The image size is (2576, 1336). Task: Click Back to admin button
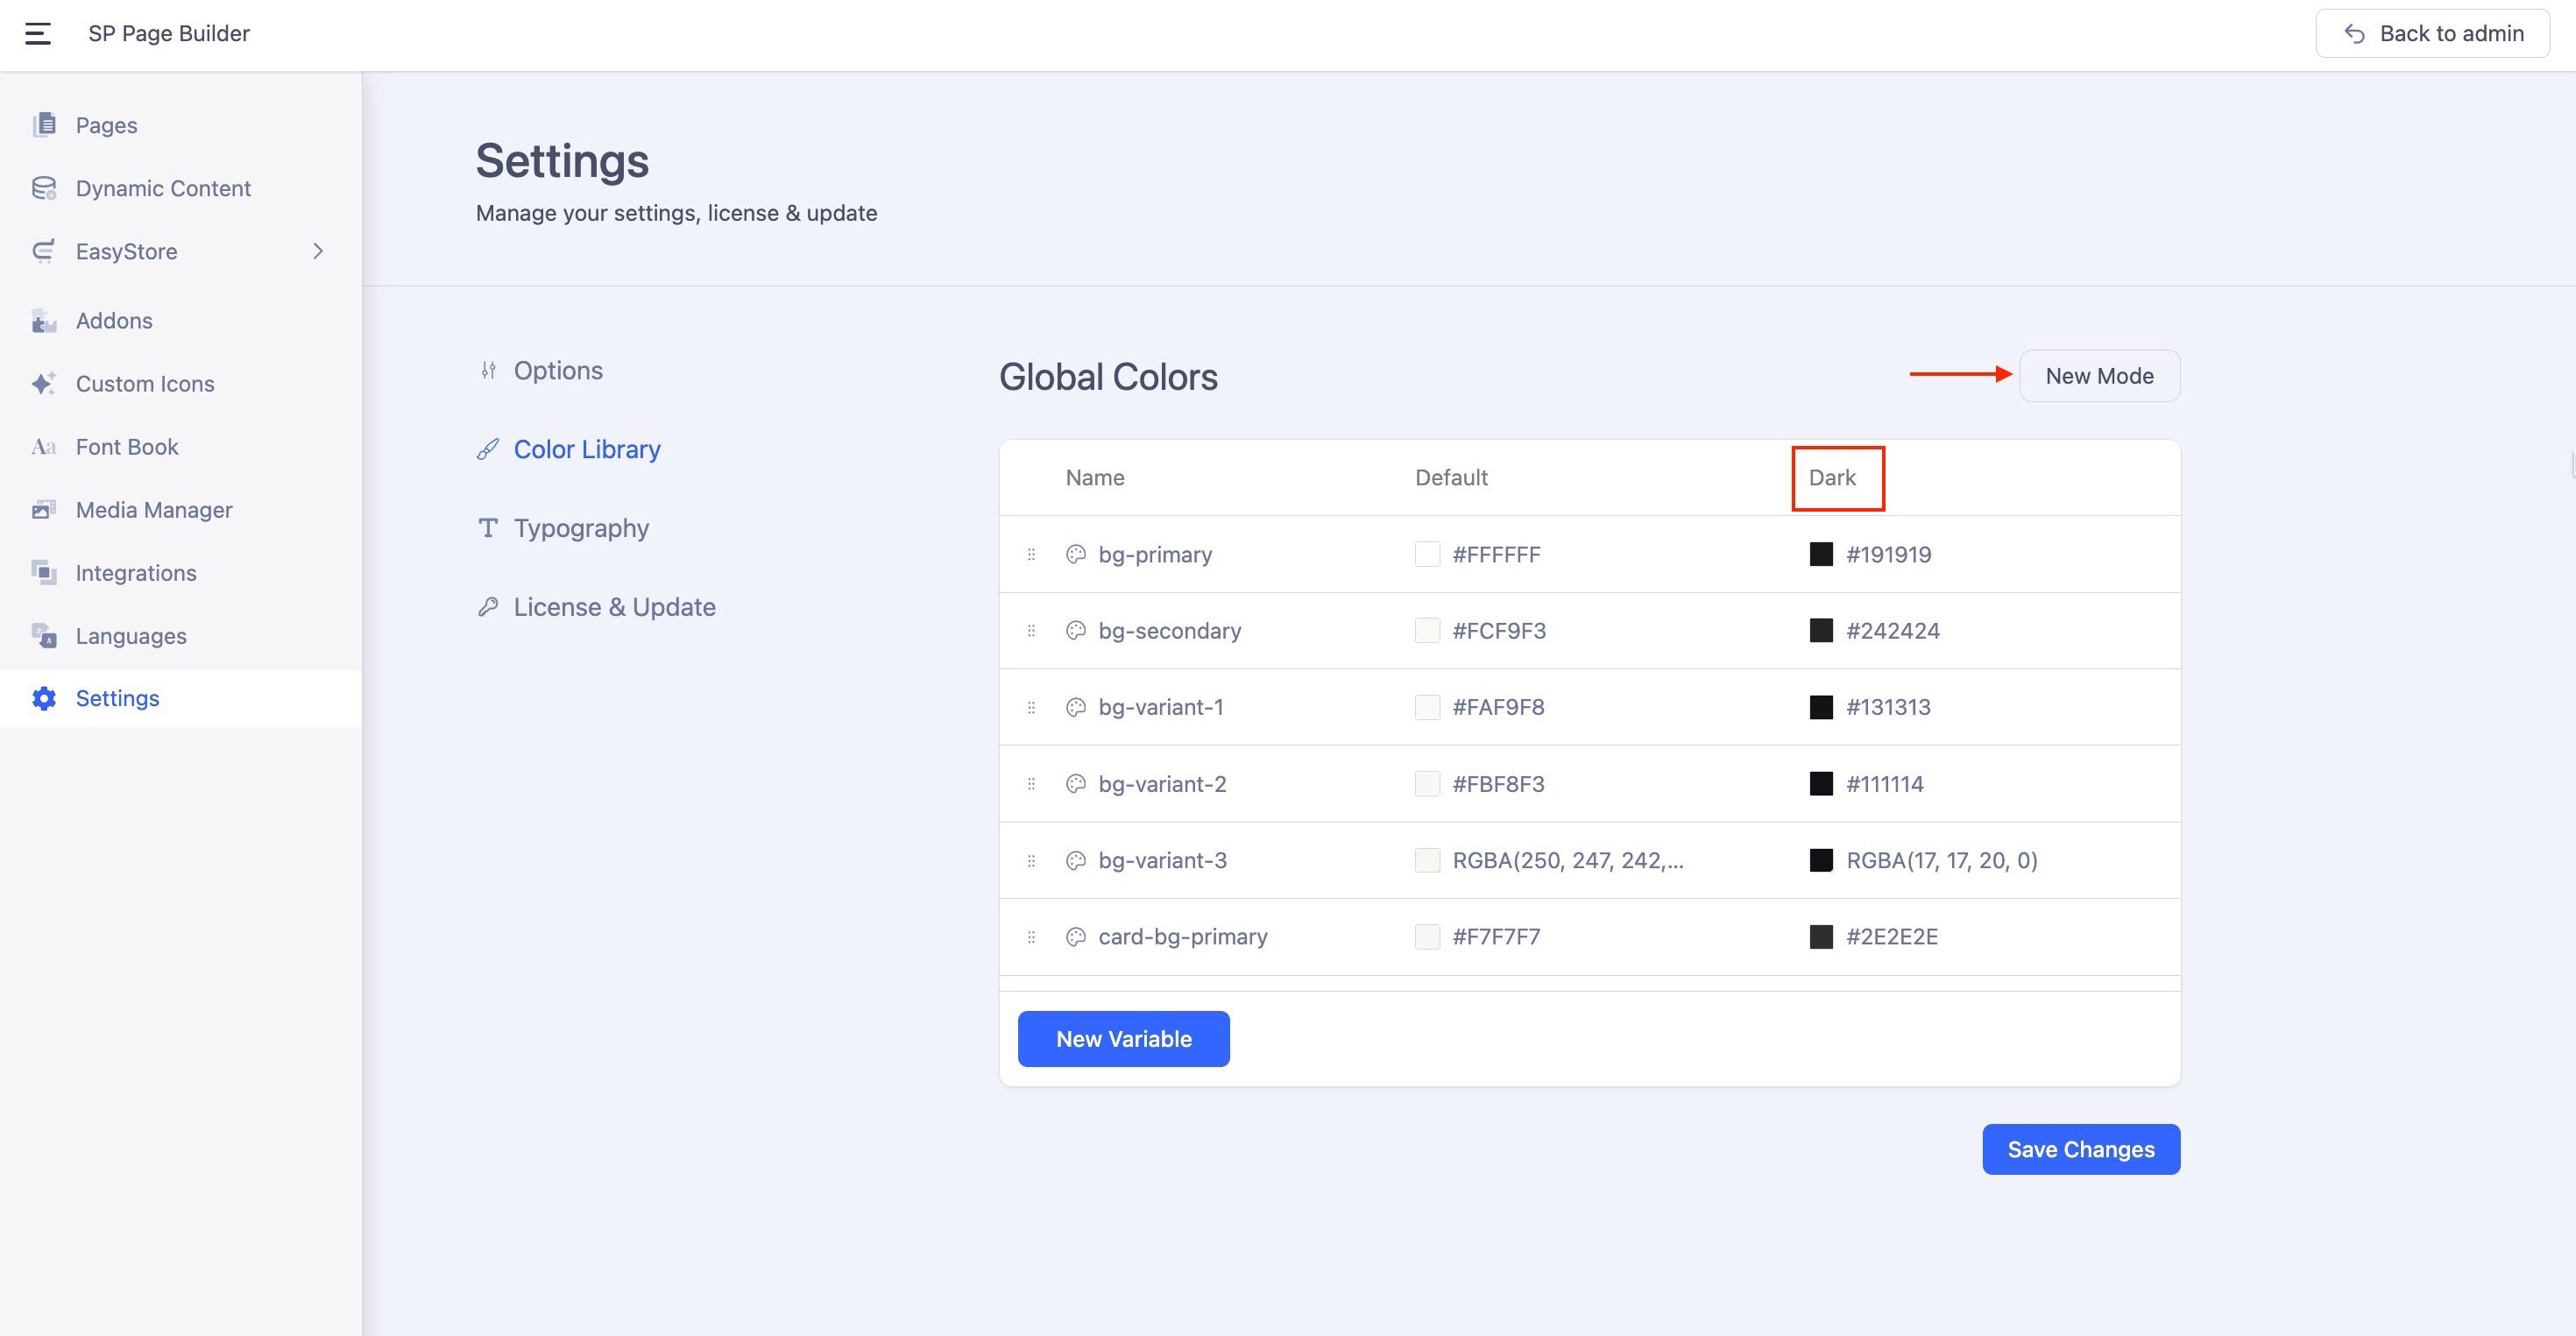pos(2432,34)
